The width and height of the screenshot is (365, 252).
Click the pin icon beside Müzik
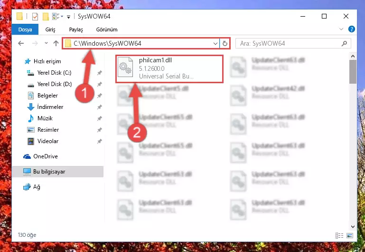[99, 118]
